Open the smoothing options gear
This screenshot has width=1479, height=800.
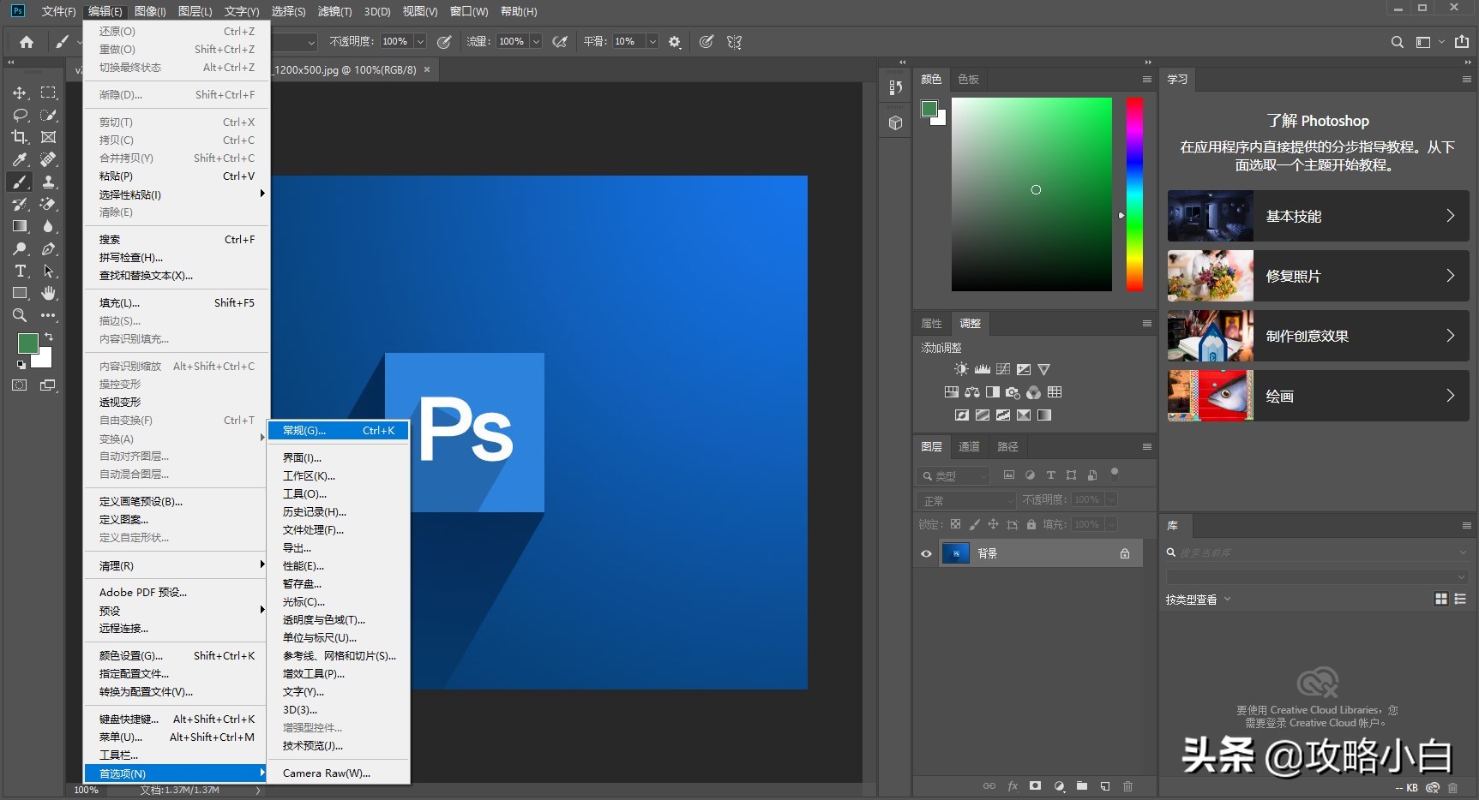[x=675, y=41]
